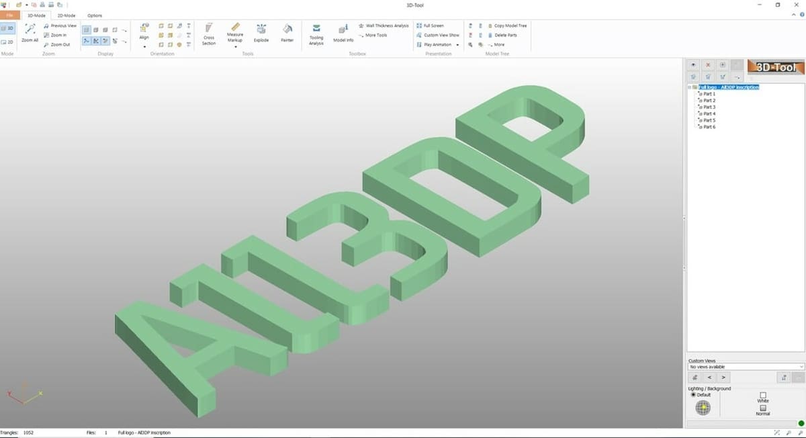
Task: Select Full logo - All3DP Inscription node
Action: 728,87
